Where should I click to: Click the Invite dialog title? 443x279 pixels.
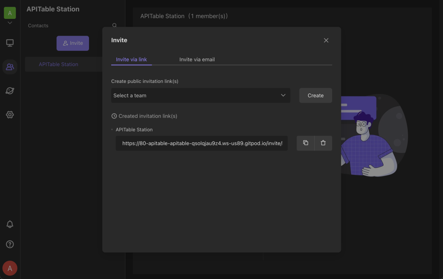click(x=119, y=40)
